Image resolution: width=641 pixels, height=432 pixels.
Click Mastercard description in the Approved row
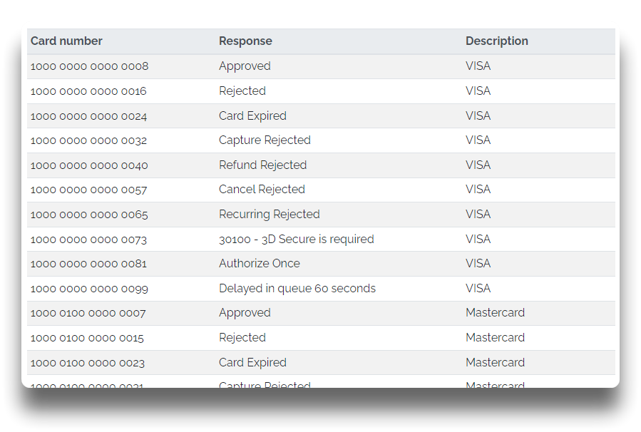point(495,313)
